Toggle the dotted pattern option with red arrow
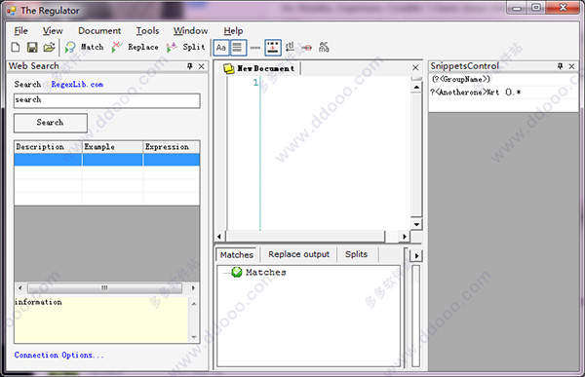585x377 pixels. pos(273,48)
